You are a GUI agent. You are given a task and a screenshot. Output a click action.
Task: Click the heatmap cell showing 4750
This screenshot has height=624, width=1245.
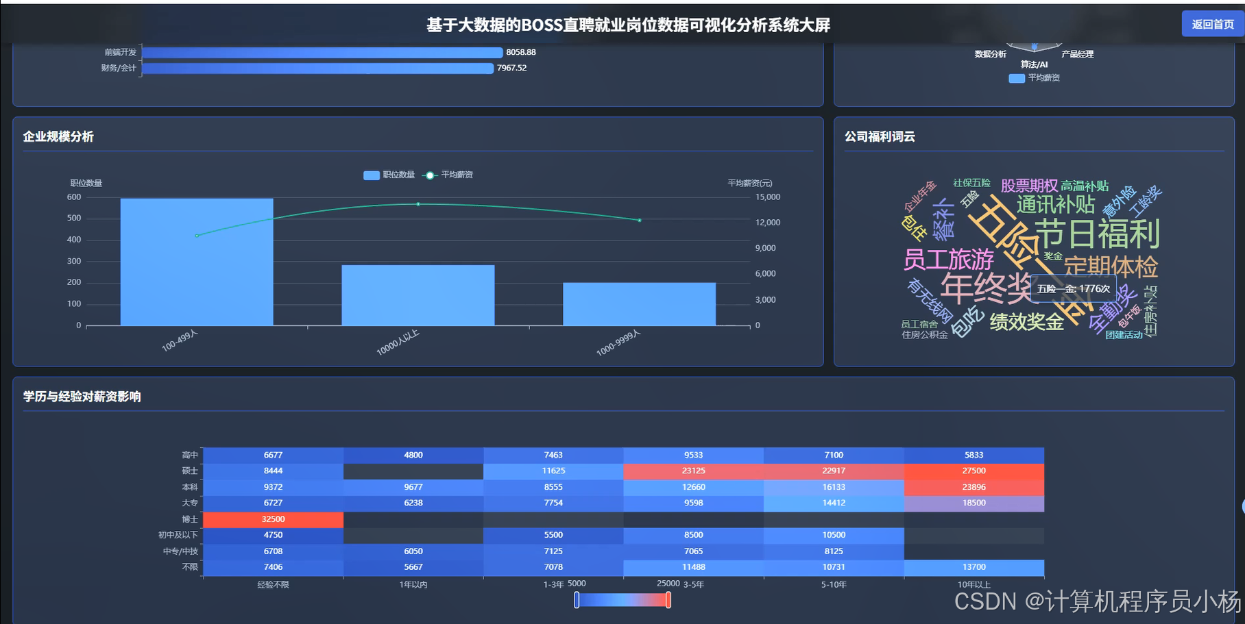pos(273,536)
